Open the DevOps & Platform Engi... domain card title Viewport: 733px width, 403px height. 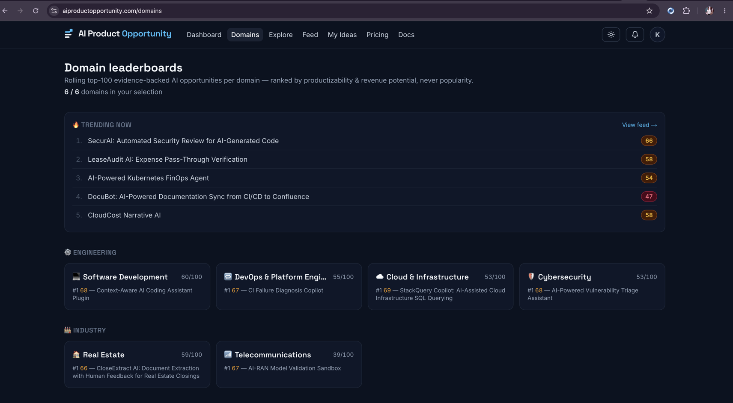(280, 277)
